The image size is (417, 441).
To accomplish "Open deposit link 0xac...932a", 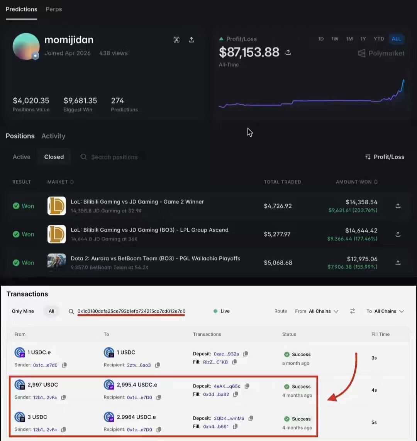I will [226, 354].
